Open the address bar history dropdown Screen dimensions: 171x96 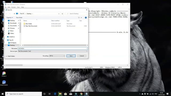[59, 14]
